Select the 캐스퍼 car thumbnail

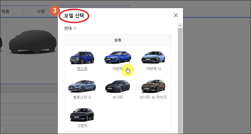tap(82, 58)
